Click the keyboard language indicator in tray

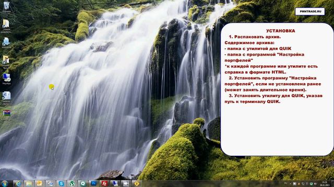point(285,183)
